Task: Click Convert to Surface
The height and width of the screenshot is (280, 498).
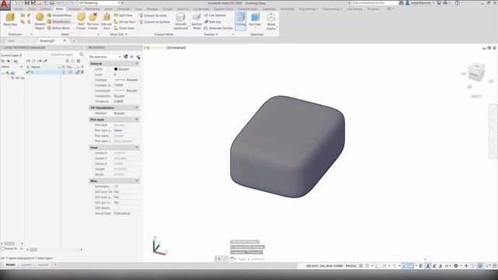Action: pos(154,22)
